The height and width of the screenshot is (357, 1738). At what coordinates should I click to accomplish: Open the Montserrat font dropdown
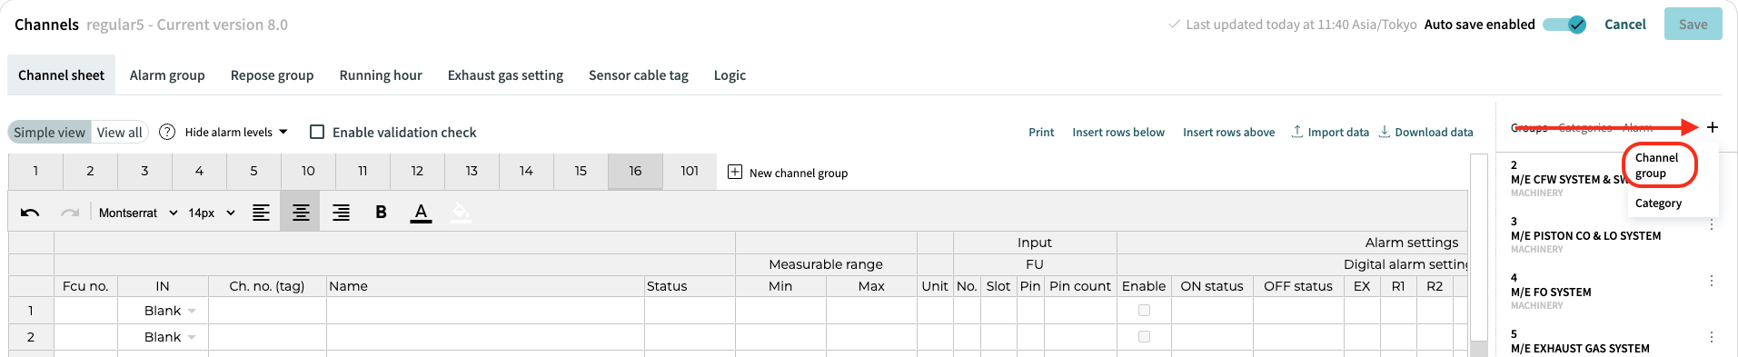coord(138,213)
